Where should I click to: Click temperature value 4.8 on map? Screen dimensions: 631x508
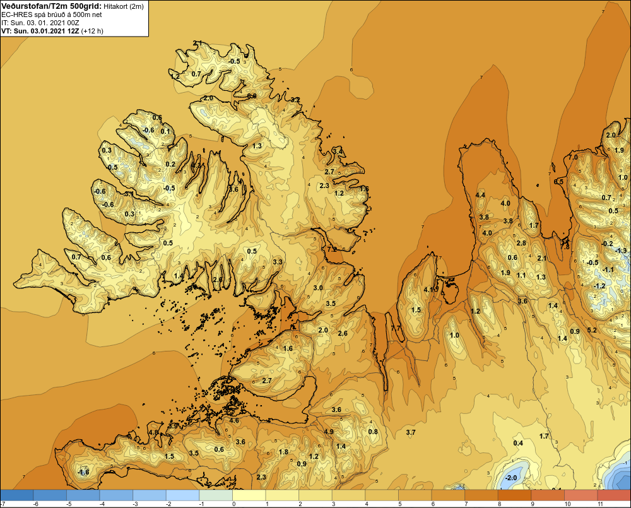153,432
